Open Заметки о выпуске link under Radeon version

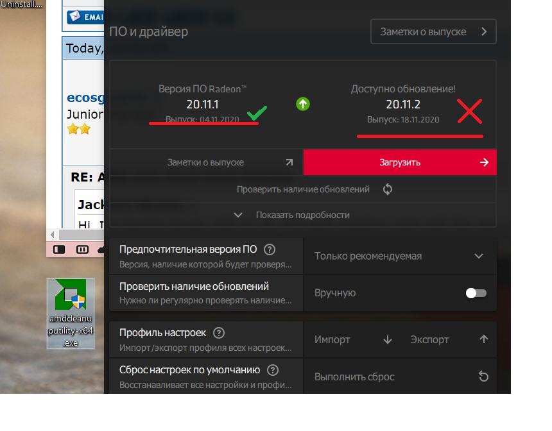click(x=206, y=162)
